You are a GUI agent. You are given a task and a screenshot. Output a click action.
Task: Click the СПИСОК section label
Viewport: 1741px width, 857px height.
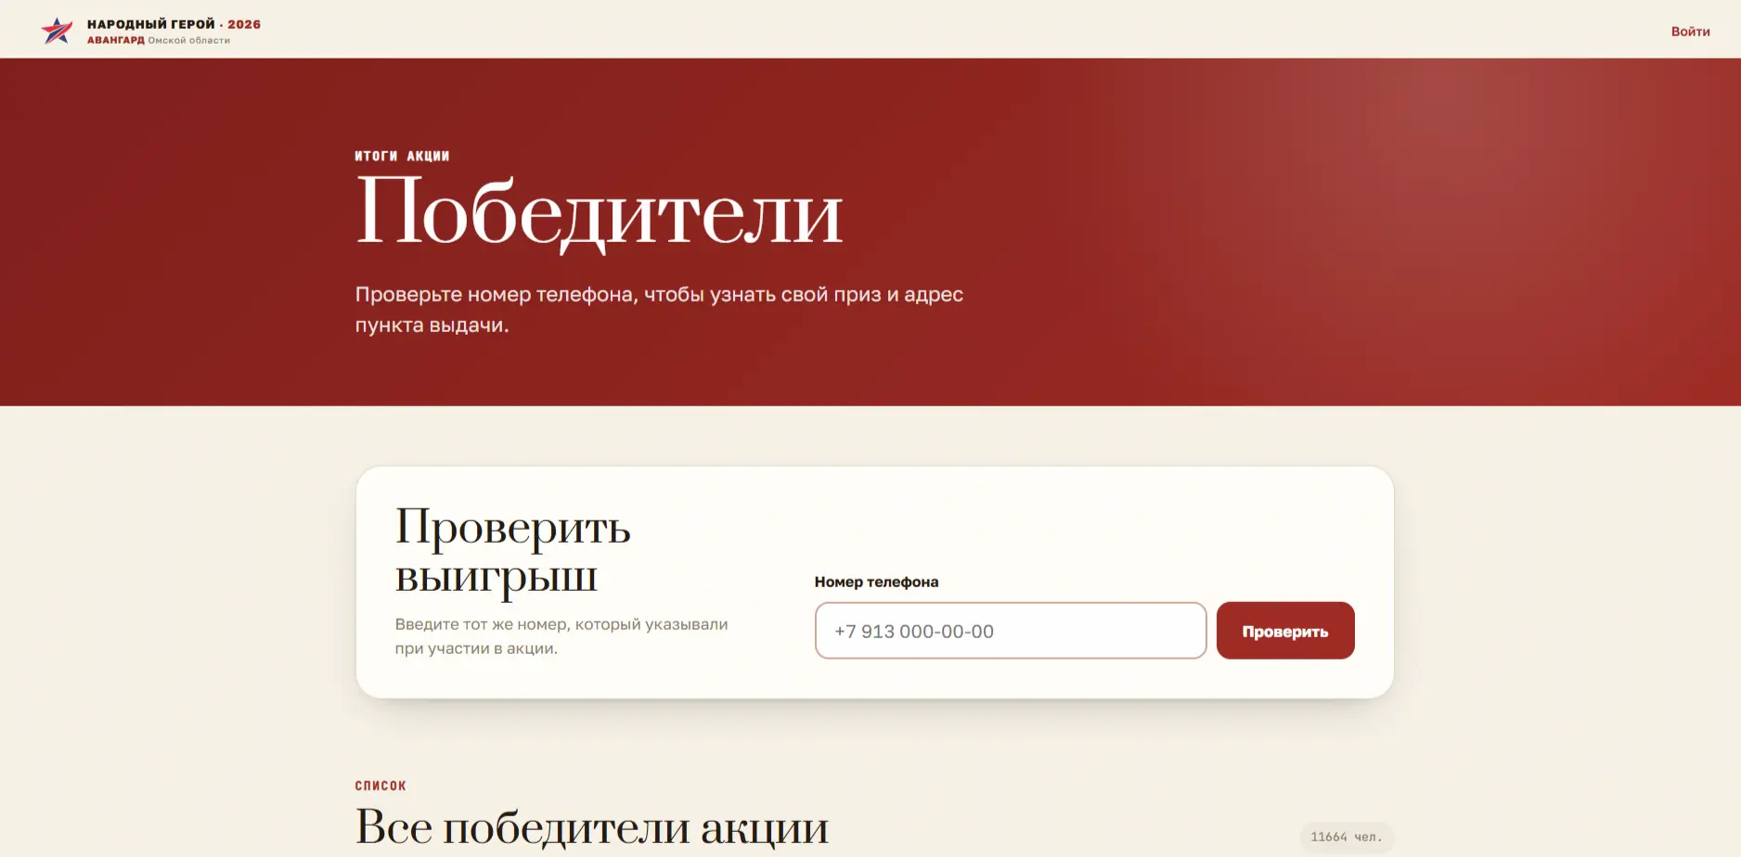coord(380,786)
